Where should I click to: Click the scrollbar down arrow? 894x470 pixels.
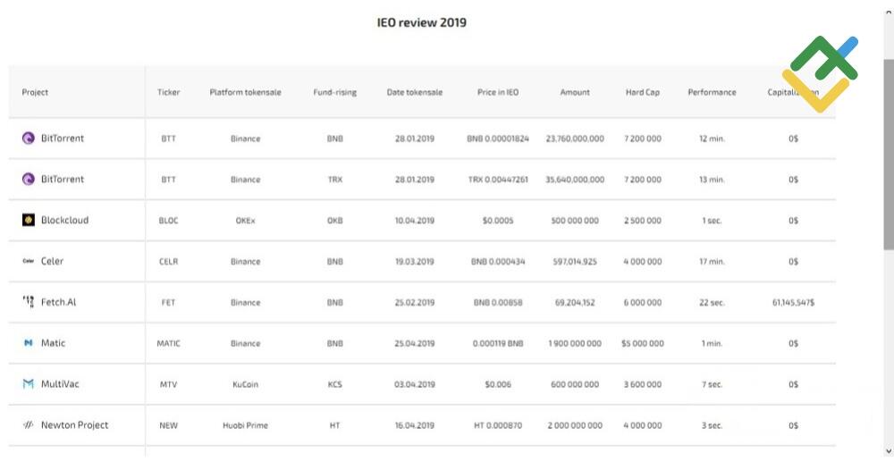(889, 451)
